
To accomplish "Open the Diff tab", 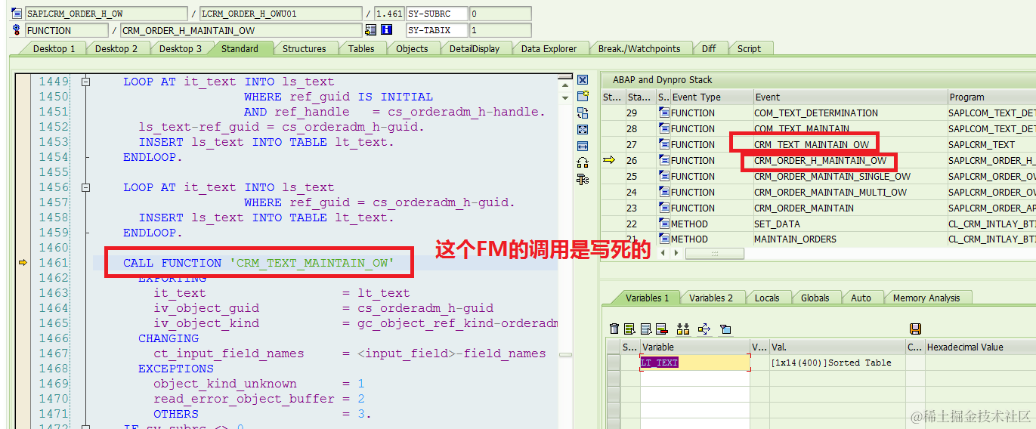I will [708, 48].
